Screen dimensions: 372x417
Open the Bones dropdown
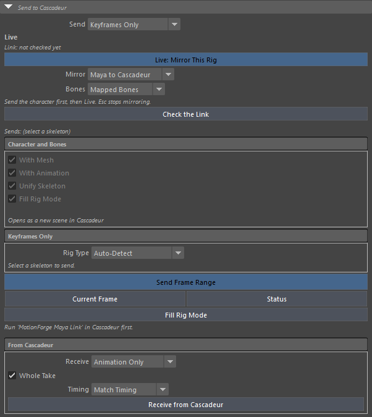tap(126, 90)
